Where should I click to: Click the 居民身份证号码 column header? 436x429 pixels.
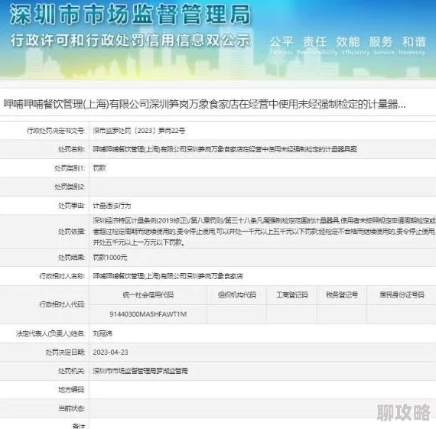tap(402, 294)
